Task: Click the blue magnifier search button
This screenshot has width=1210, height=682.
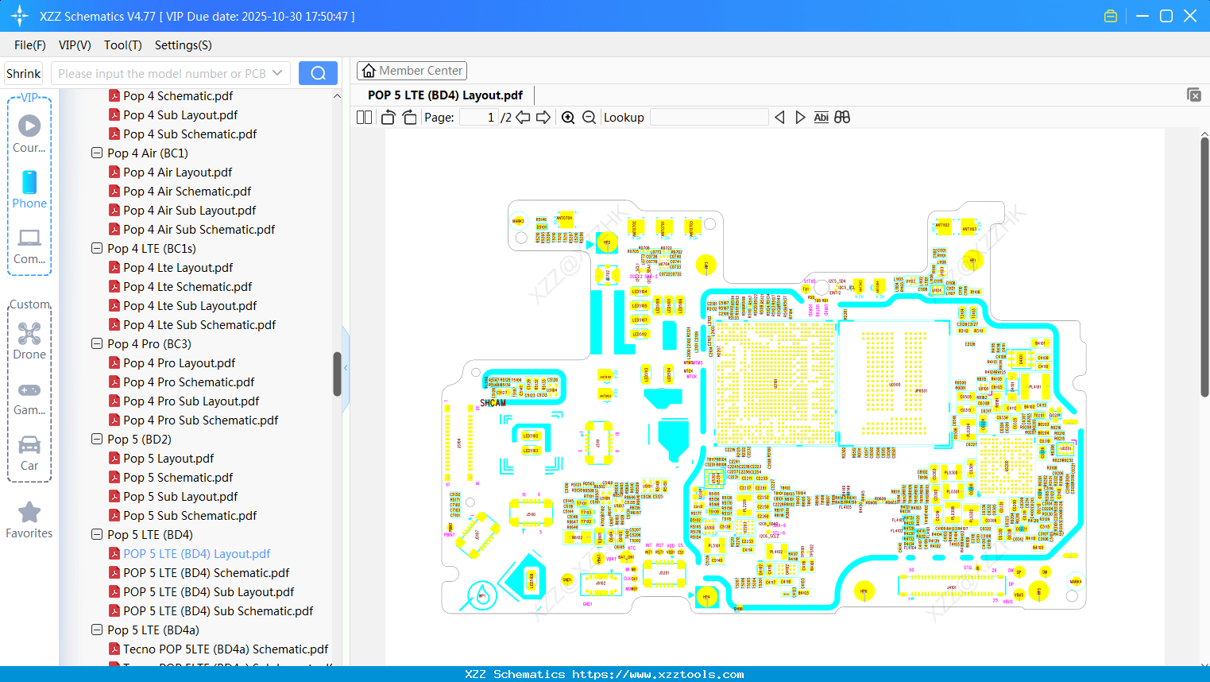Action: pos(317,72)
